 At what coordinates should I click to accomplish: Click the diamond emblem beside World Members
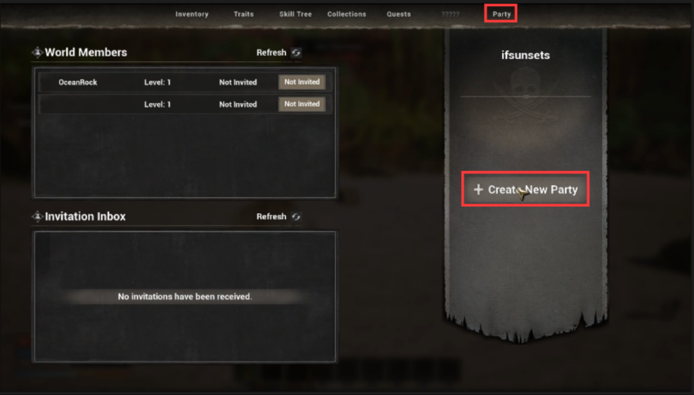tap(37, 53)
